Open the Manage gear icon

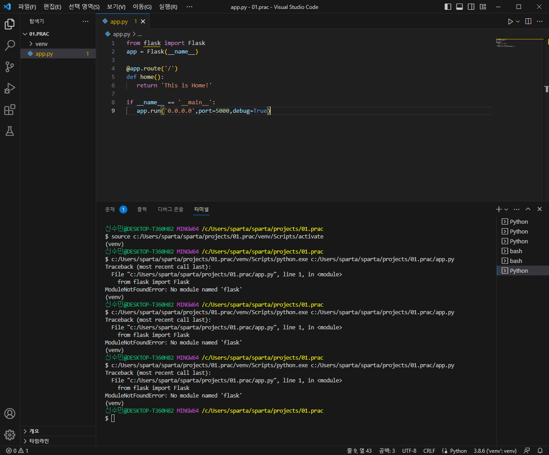coord(10,435)
